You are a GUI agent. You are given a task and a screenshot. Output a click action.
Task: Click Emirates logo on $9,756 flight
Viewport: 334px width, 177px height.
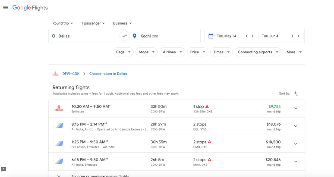pyautogui.click(x=59, y=108)
